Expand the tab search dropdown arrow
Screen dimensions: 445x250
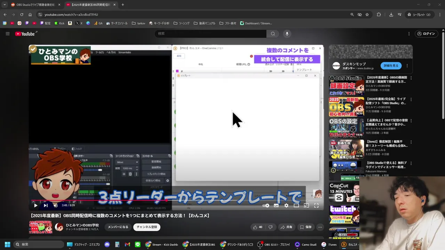tap(5, 5)
